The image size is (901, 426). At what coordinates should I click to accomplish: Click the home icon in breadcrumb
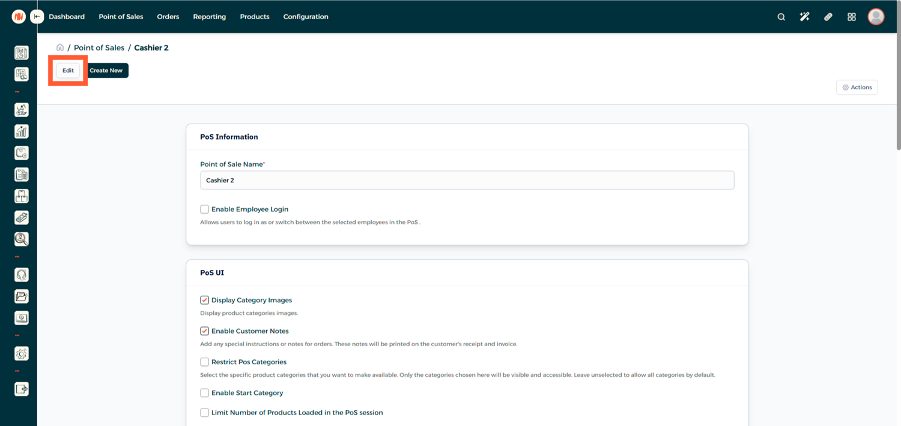[60, 47]
